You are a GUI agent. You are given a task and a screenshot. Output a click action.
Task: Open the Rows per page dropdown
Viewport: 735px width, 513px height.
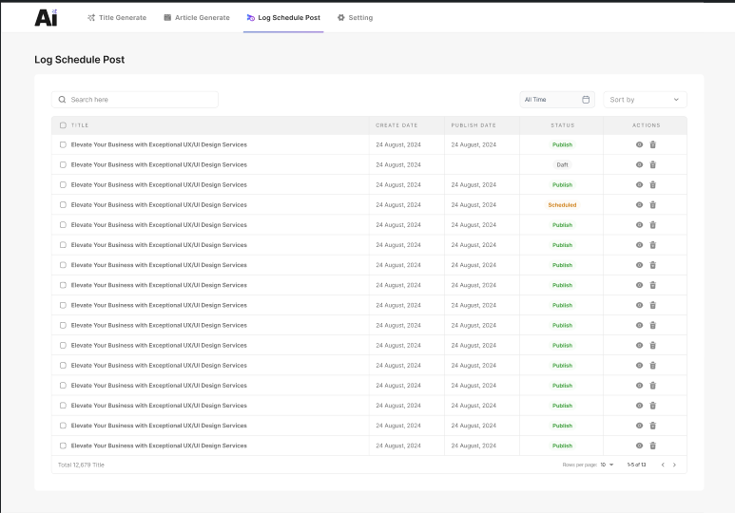607,465
